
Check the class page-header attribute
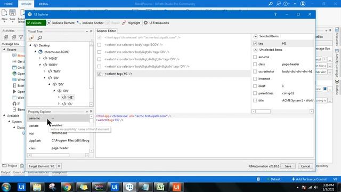[255, 64]
